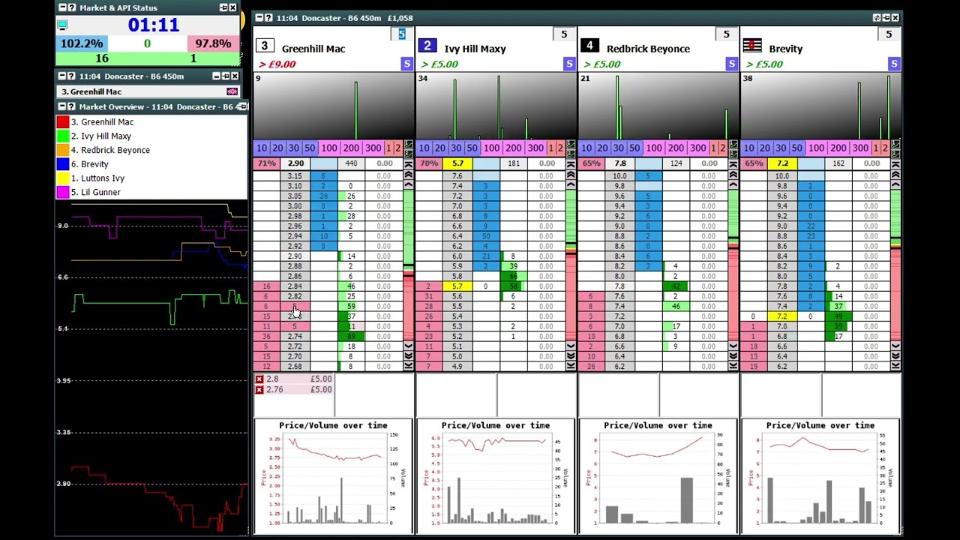Select stake 50 on the Greenhill Mac ladder
960x540 pixels.
point(309,148)
